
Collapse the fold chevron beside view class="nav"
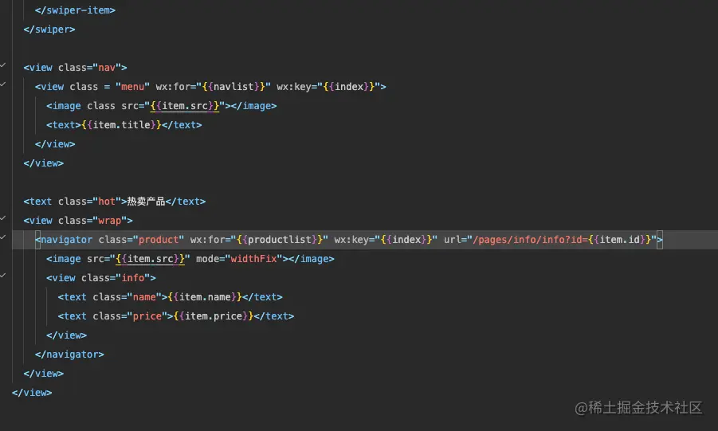pyautogui.click(x=2, y=65)
